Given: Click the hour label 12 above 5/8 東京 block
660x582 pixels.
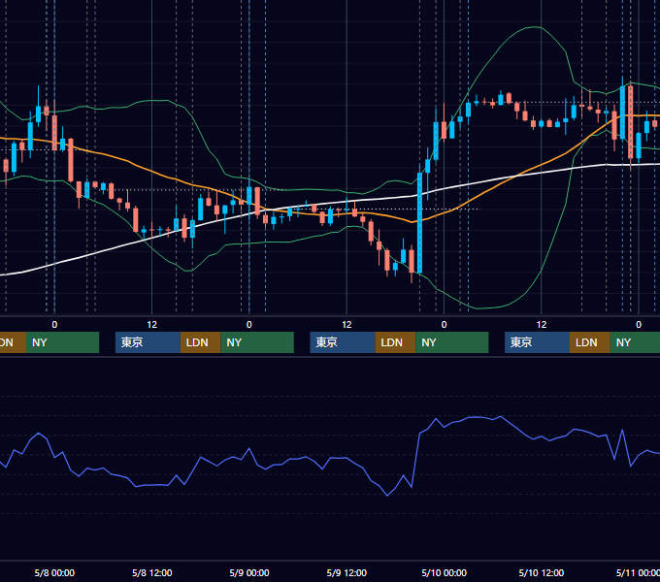Looking at the screenshot, I should [x=152, y=325].
